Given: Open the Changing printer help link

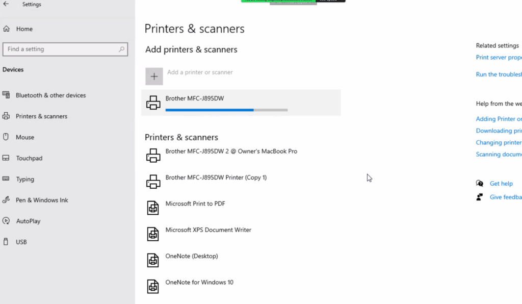Looking at the screenshot, I should (499, 142).
